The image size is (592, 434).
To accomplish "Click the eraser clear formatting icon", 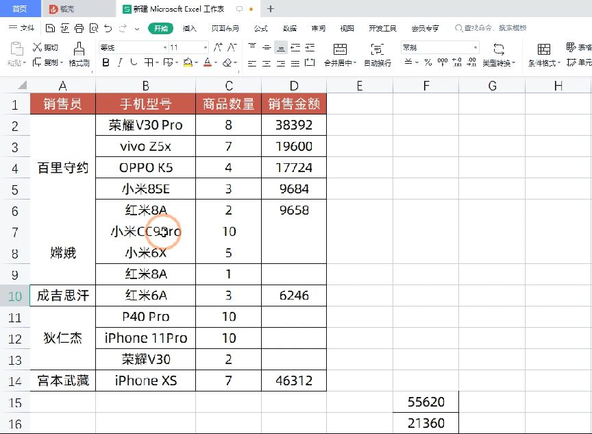I will point(227,62).
